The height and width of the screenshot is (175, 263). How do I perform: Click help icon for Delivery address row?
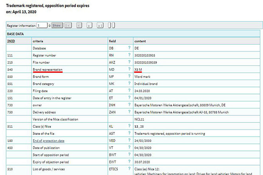129,112
